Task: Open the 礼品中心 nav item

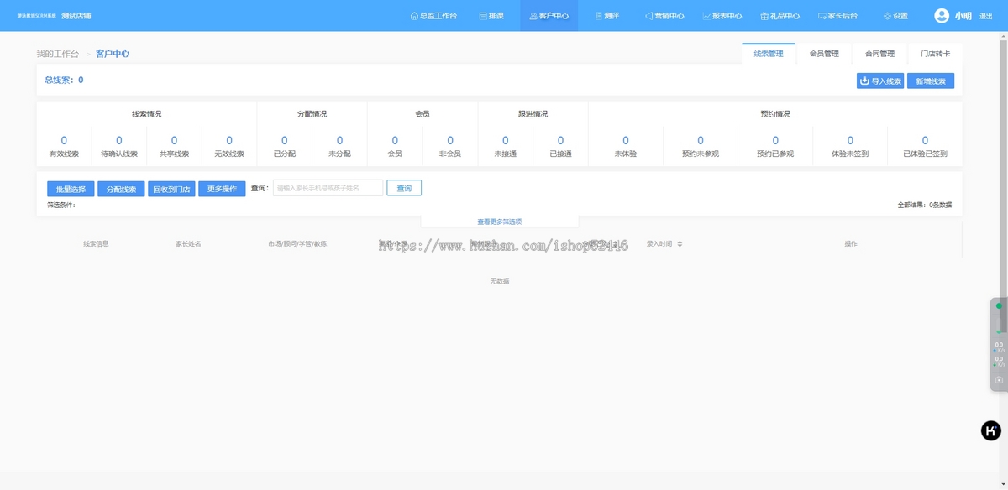Action: (780, 16)
